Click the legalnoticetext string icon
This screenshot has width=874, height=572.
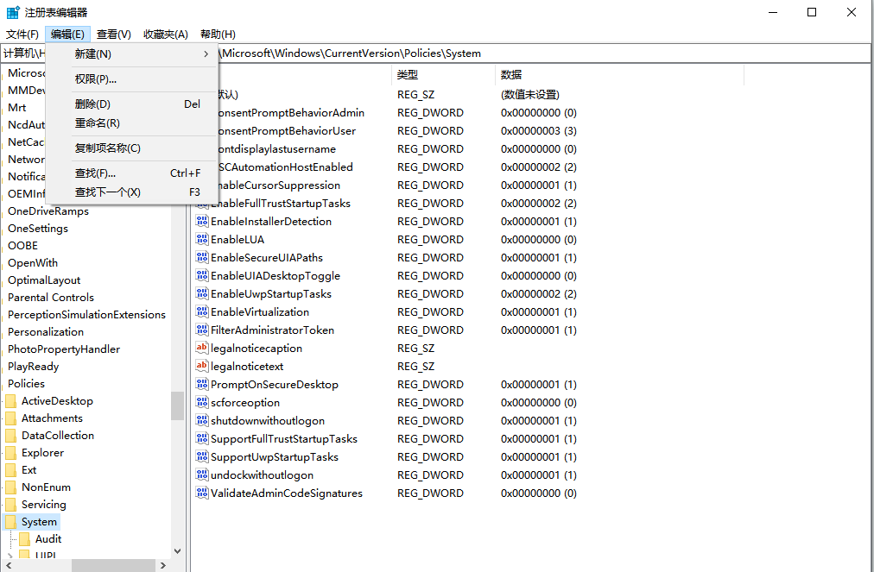point(202,366)
